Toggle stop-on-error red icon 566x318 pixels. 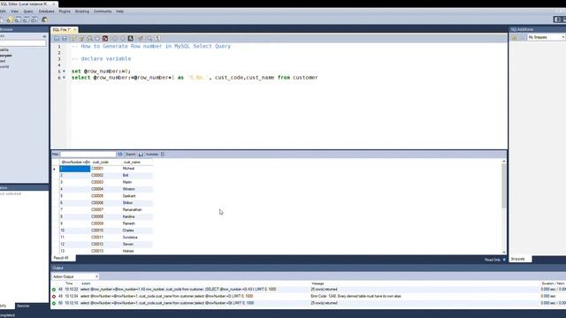click(105, 38)
